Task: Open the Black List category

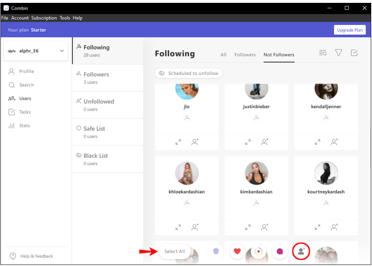Action: click(x=108, y=159)
